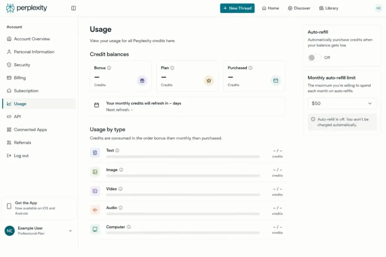Screen dimensions: 386x257
Task: Click the Usage page heading
Action: point(100,29)
